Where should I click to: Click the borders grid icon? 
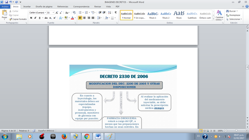click(112, 18)
